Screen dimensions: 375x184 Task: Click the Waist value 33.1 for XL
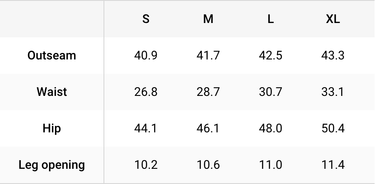click(333, 92)
